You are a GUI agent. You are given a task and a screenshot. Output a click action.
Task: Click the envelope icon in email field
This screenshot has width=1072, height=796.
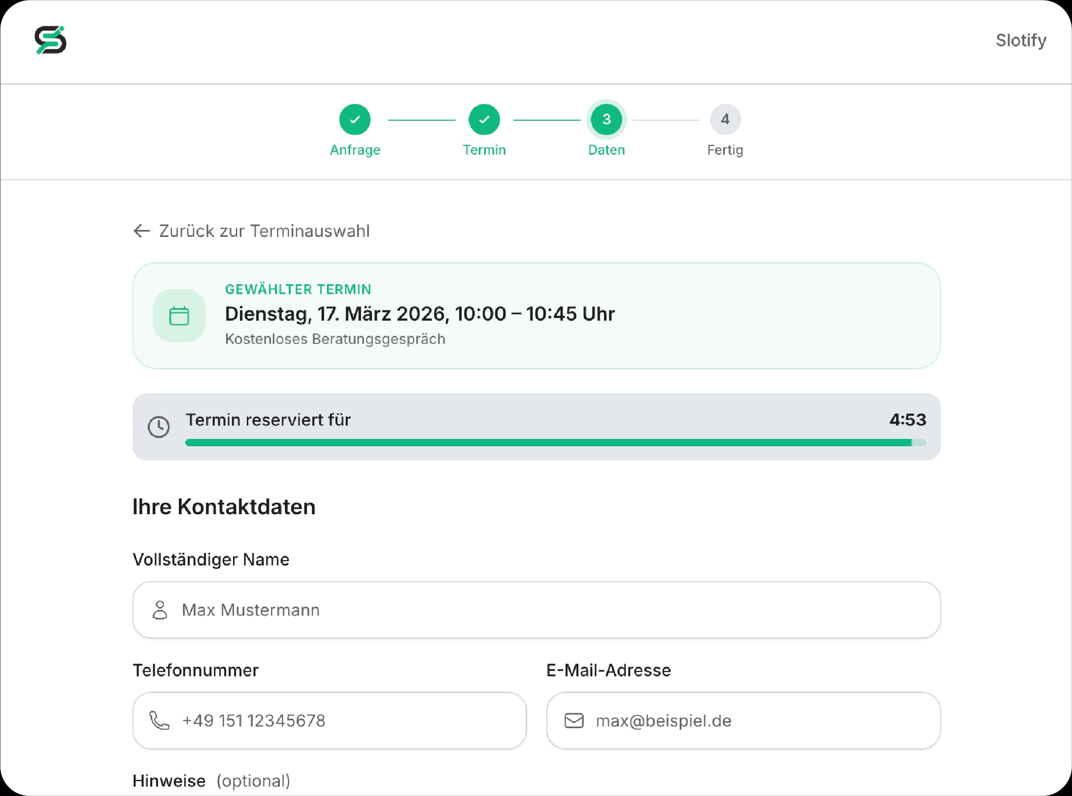574,721
